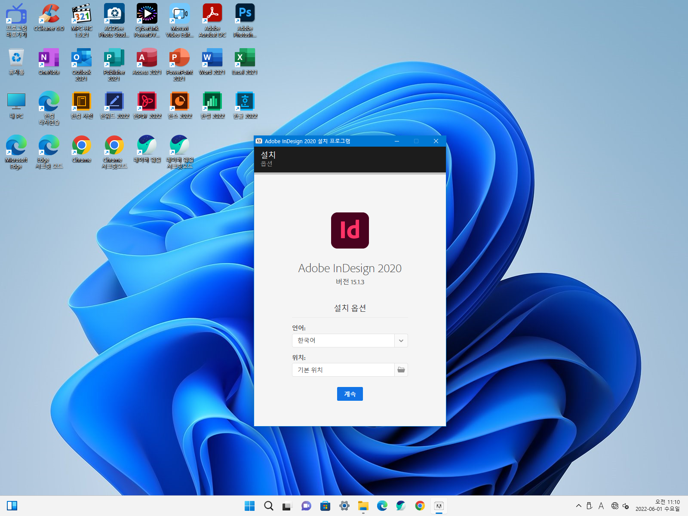Viewport: 688px width, 516px height.
Task: Select the Recycle Bin (휴지통) icon
Action: coord(16,61)
